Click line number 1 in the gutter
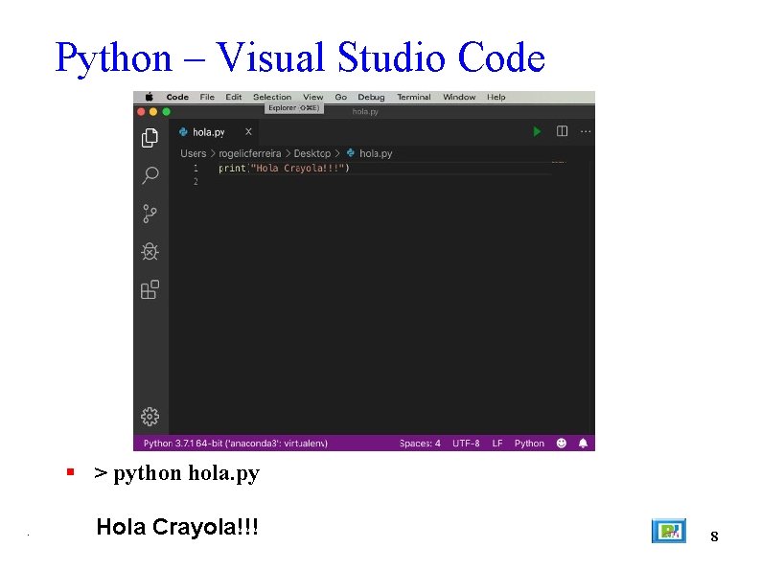This screenshot has width=761, height=570. point(196,168)
